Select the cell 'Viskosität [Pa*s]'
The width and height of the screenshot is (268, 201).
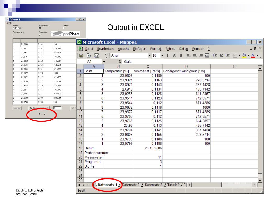[148, 71]
